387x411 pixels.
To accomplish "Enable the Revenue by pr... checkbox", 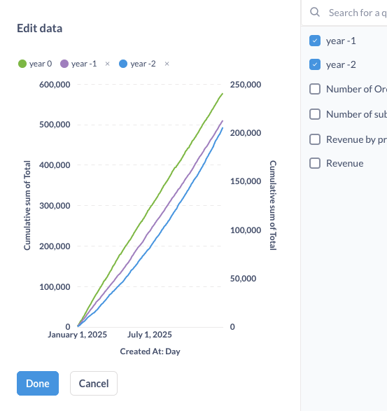I will click(x=315, y=139).
